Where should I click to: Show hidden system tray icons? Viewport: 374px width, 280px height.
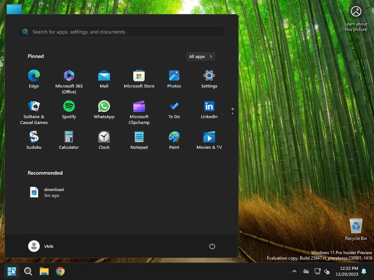(x=294, y=271)
